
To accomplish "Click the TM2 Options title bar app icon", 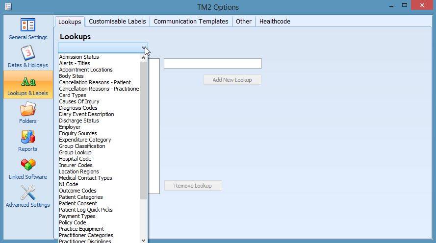I will pos(8,6).
